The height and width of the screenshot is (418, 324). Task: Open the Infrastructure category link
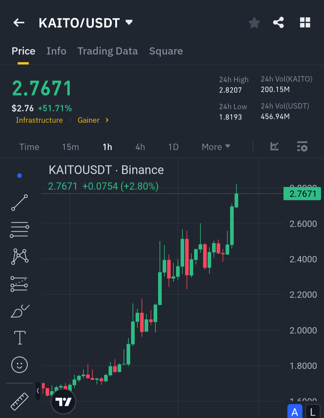[39, 120]
